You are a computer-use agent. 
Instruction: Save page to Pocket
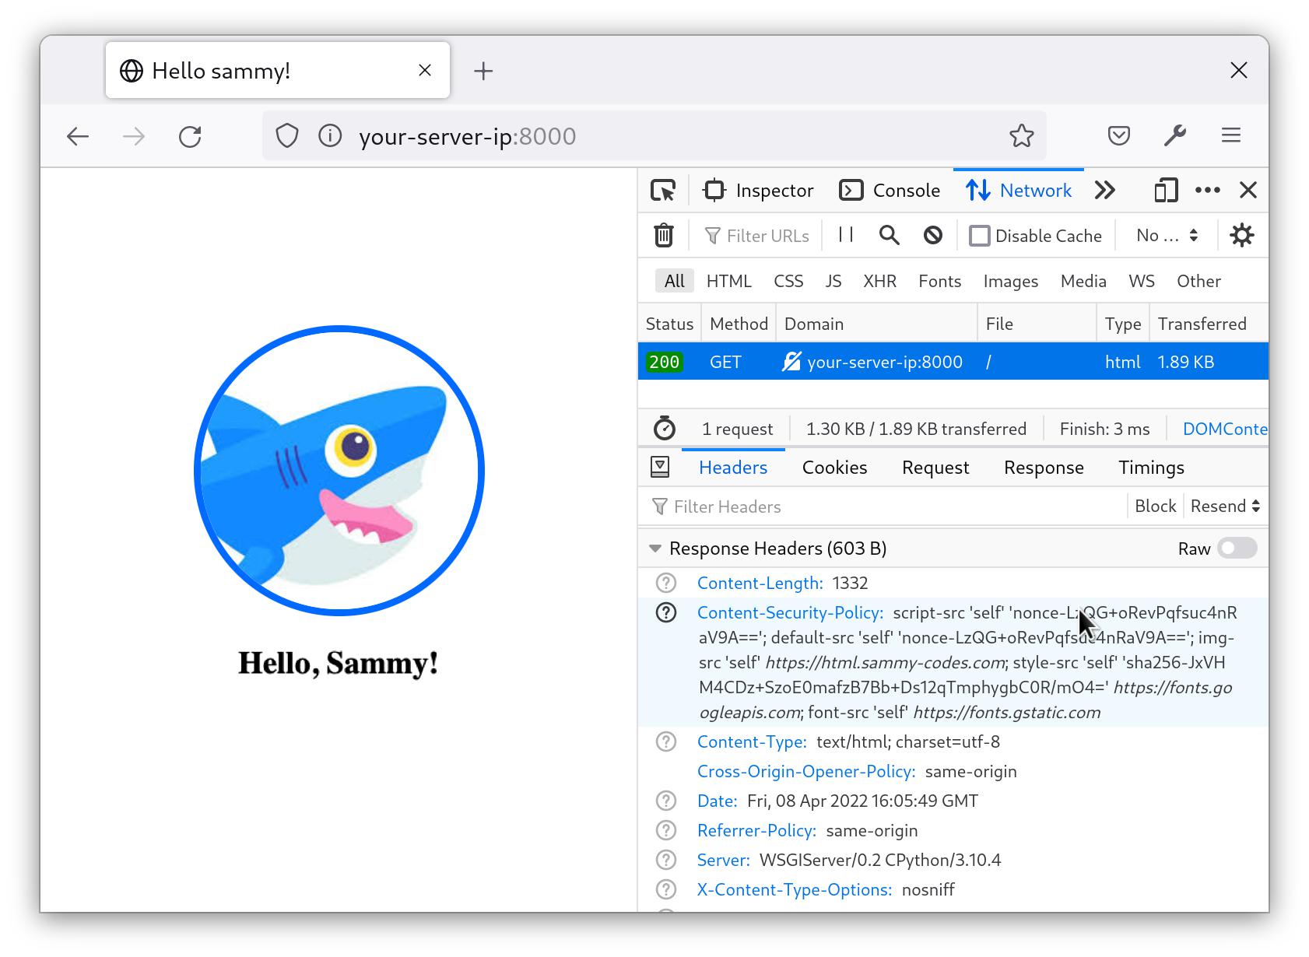click(x=1118, y=135)
